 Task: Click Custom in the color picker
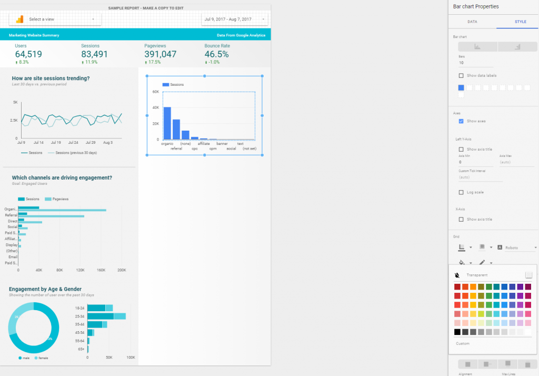(462, 343)
